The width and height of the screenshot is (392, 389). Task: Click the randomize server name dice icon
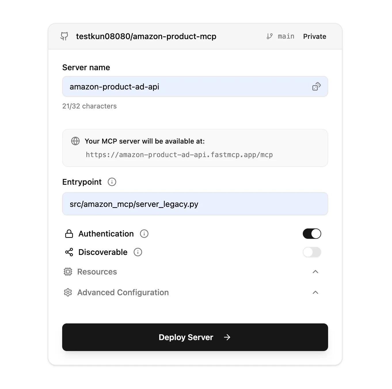coord(316,86)
